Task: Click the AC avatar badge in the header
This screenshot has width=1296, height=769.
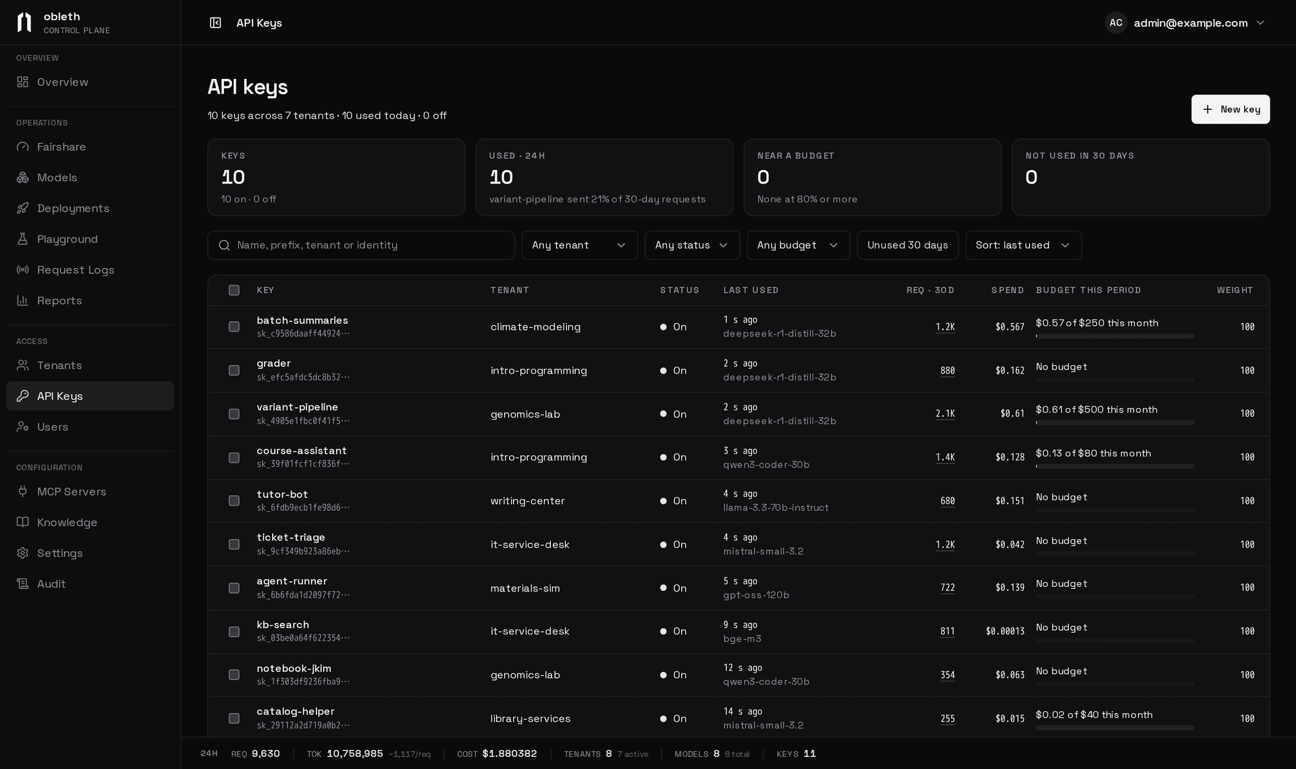Action: [x=1116, y=23]
